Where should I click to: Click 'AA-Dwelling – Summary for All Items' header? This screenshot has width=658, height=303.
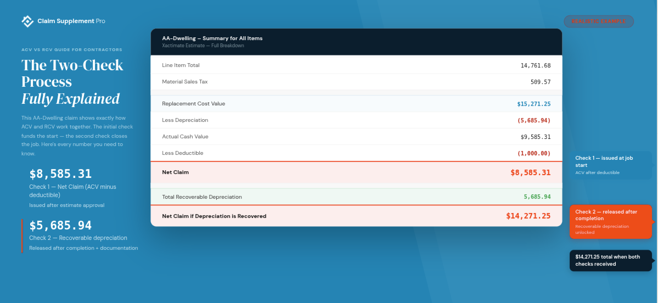[212, 38]
